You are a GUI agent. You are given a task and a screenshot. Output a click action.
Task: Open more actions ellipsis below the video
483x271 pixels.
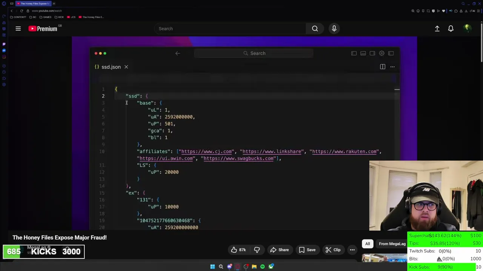[352, 250]
